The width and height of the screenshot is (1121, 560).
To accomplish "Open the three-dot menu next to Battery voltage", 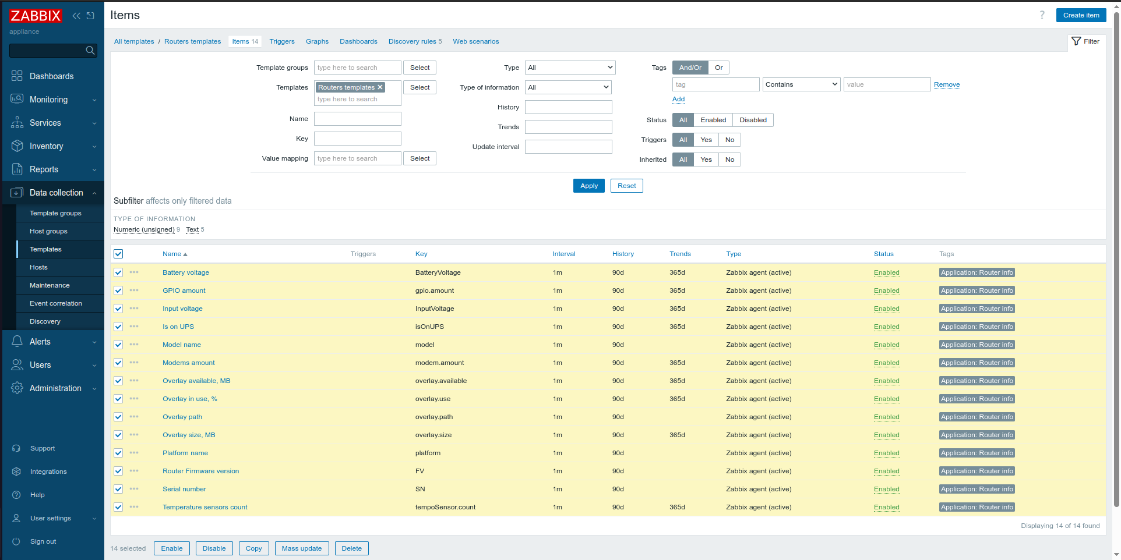I will [135, 272].
